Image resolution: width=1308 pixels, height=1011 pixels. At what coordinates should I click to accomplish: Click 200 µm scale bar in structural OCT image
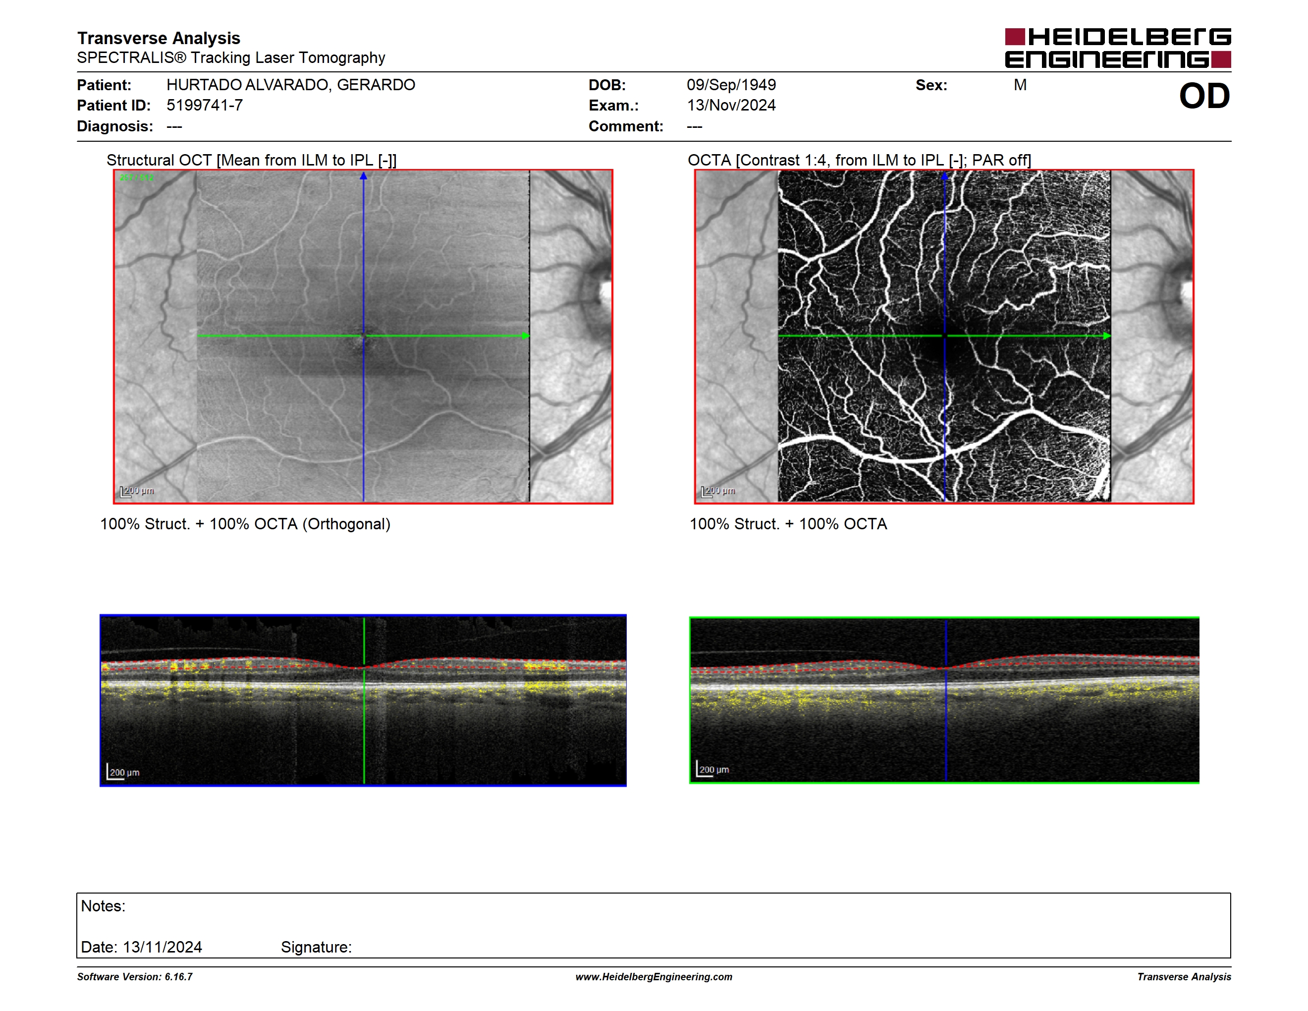(137, 491)
